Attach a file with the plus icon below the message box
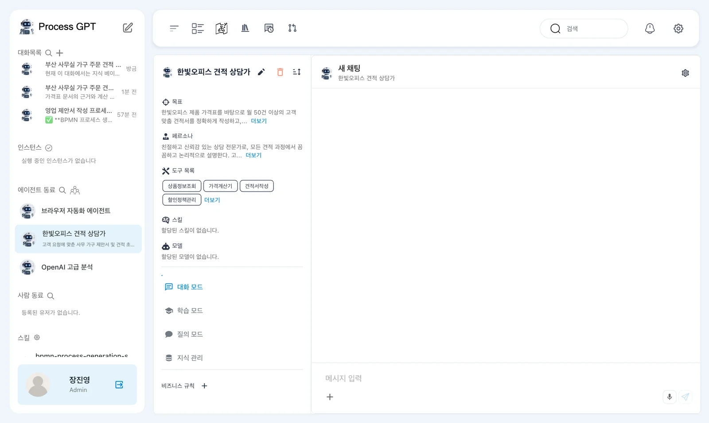Screen dimensions: 709x423 point(330,397)
